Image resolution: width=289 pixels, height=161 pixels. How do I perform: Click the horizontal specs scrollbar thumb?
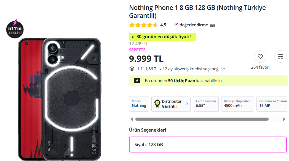tap(202, 119)
